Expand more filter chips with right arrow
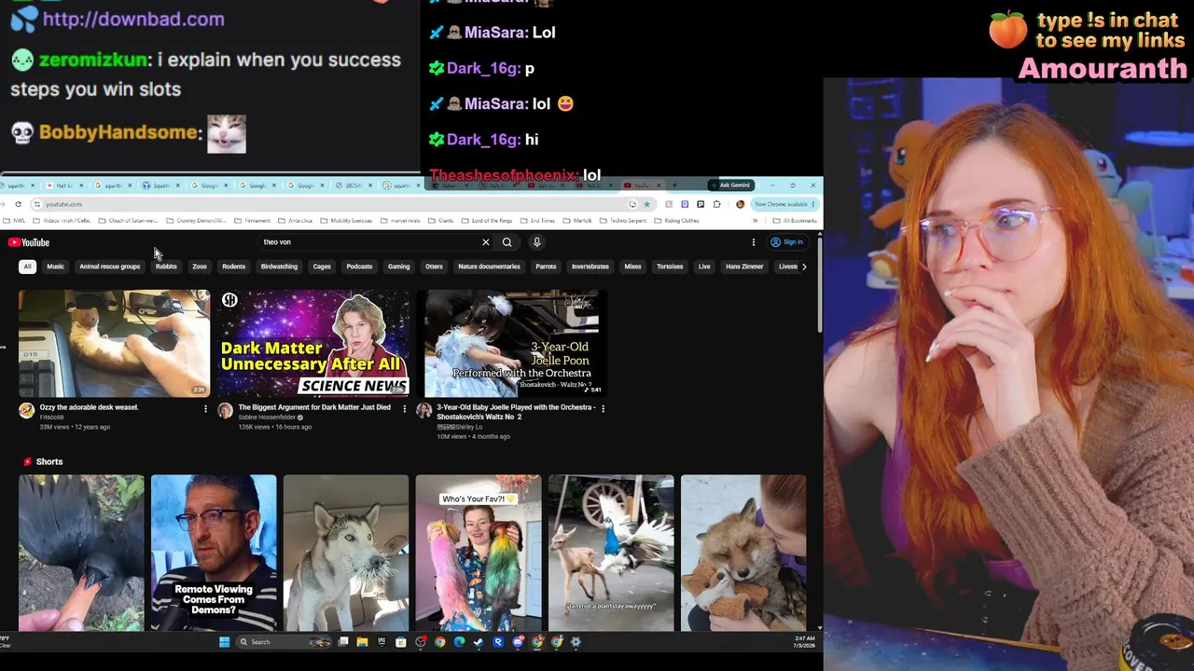This screenshot has height=671, width=1194. click(x=804, y=267)
